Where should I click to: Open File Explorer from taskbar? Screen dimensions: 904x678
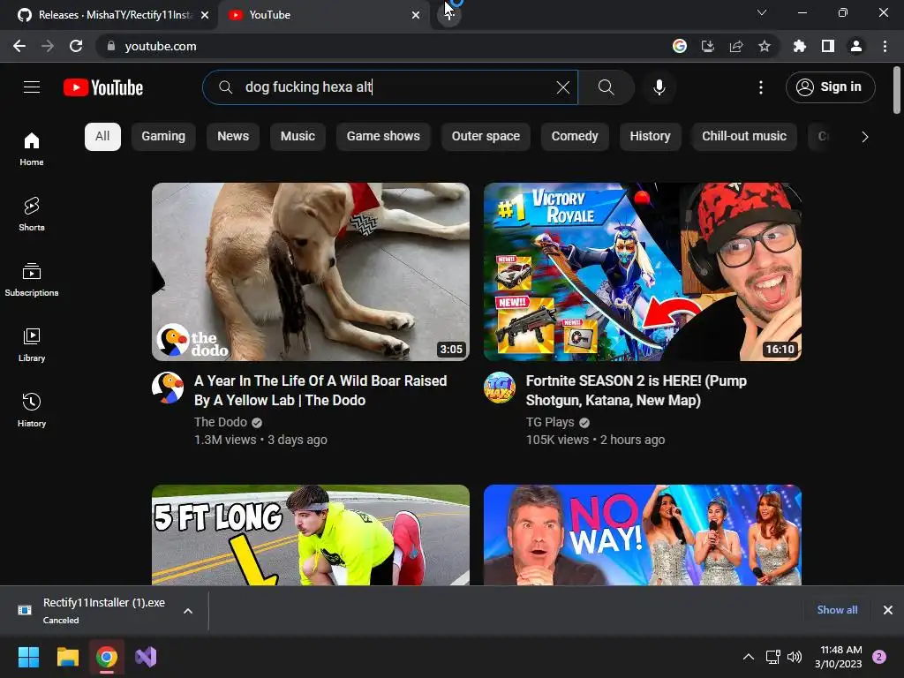(67, 657)
